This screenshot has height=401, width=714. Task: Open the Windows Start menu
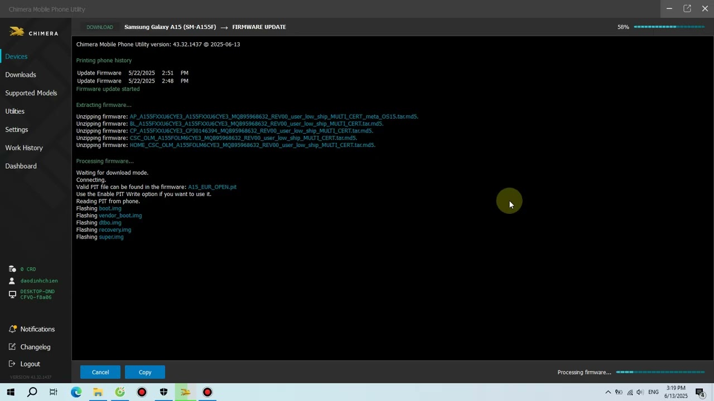click(x=11, y=392)
